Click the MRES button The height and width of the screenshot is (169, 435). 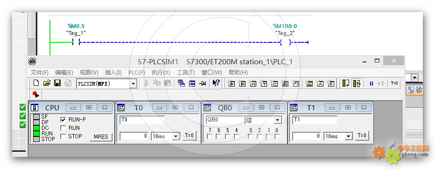pyautogui.click(x=101, y=137)
